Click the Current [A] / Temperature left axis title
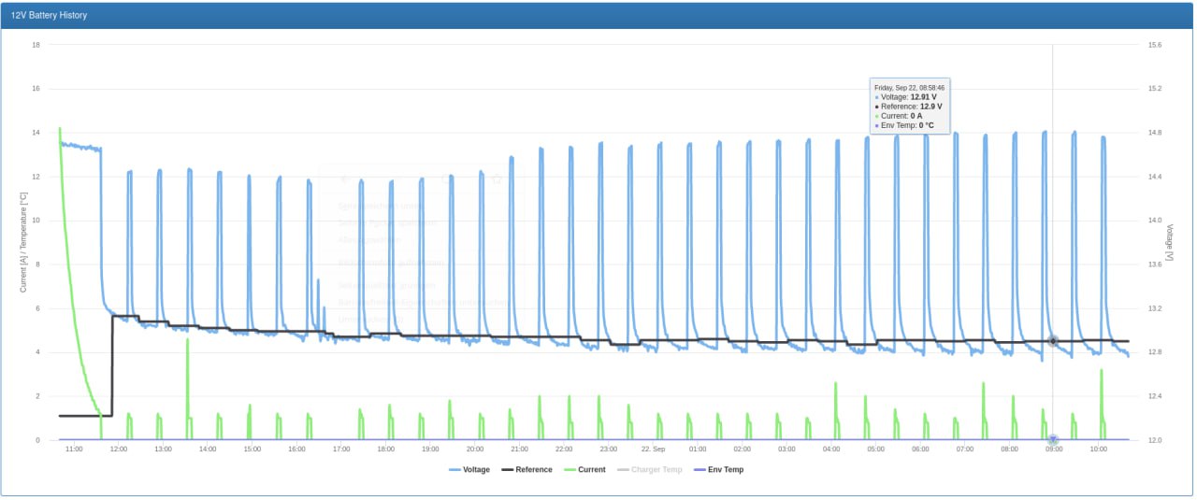Screen dimensions: 1197x500 [x=23, y=242]
